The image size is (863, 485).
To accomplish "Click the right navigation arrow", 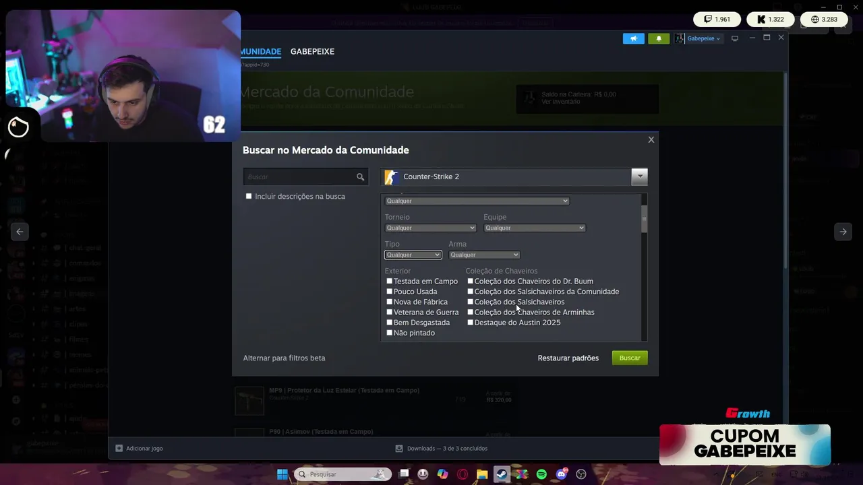I will (x=843, y=232).
